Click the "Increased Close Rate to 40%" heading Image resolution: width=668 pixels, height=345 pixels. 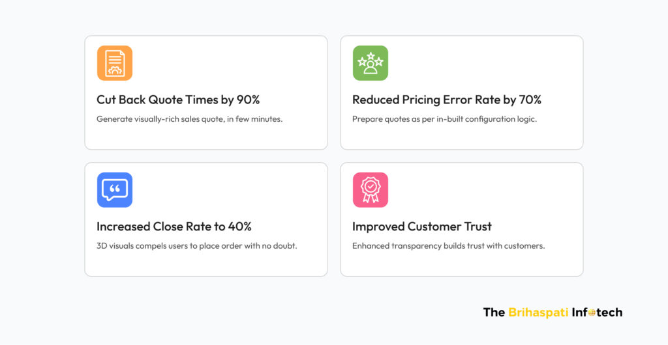point(174,227)
